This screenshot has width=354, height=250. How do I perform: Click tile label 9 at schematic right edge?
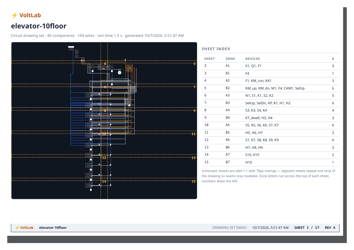tap(194, 111)
